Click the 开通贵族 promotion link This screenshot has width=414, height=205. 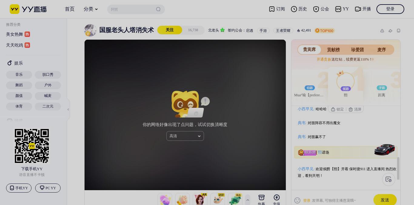tap(324, 59)
